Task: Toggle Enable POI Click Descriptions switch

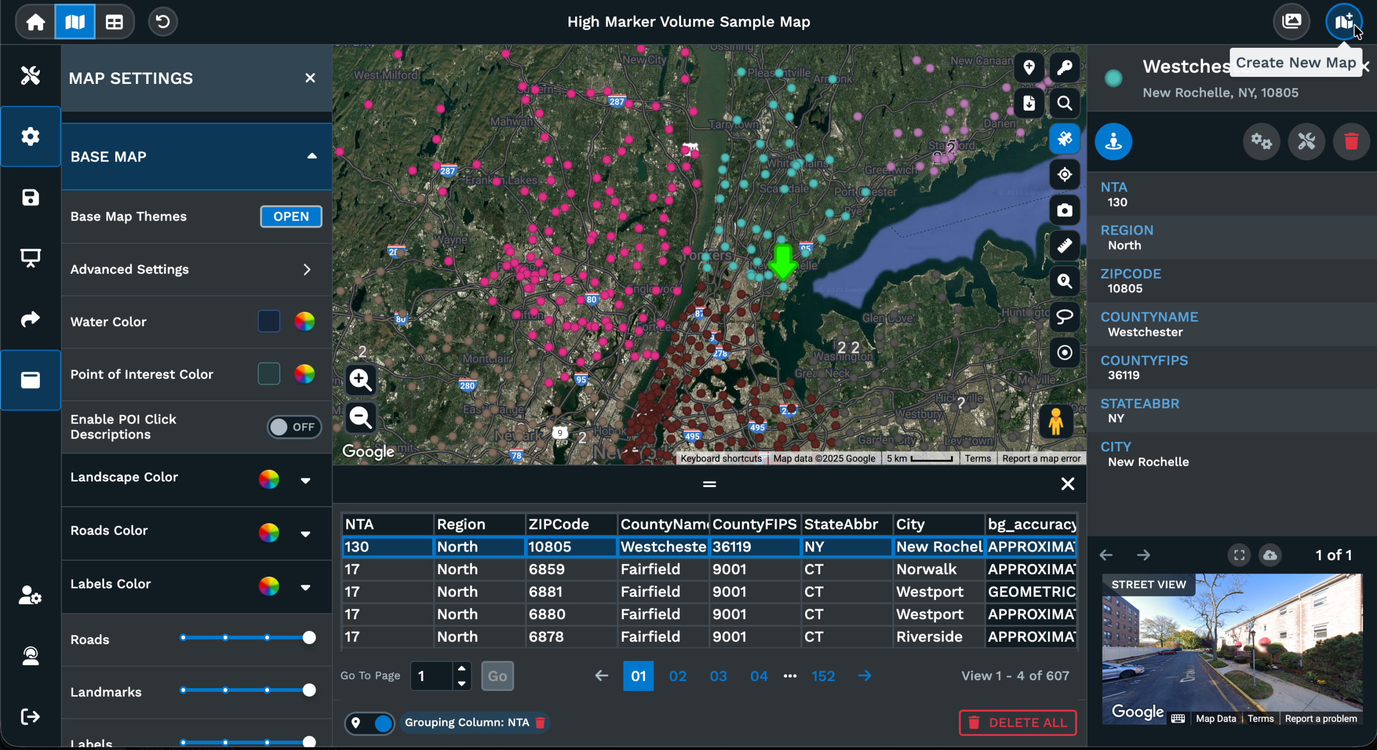Action: coord(294,427)
